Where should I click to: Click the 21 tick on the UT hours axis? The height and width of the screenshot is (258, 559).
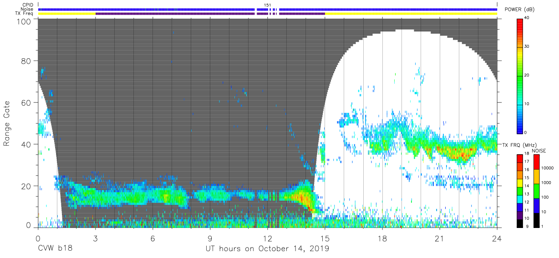click(440, 238)
